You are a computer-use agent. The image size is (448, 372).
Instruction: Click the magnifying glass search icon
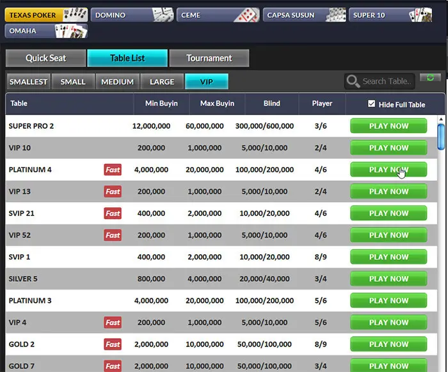(x=353, y=81)
